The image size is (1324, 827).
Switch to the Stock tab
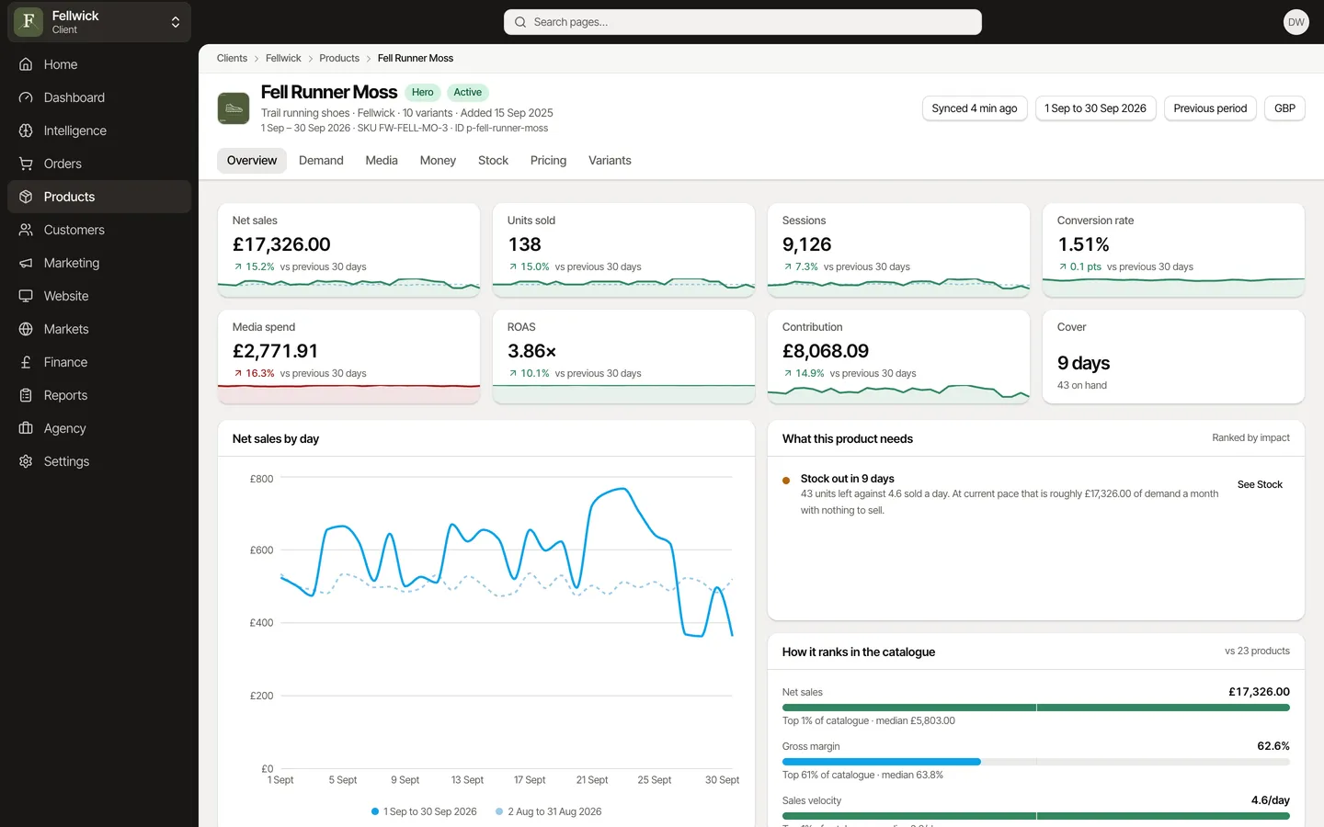point(493,161)
